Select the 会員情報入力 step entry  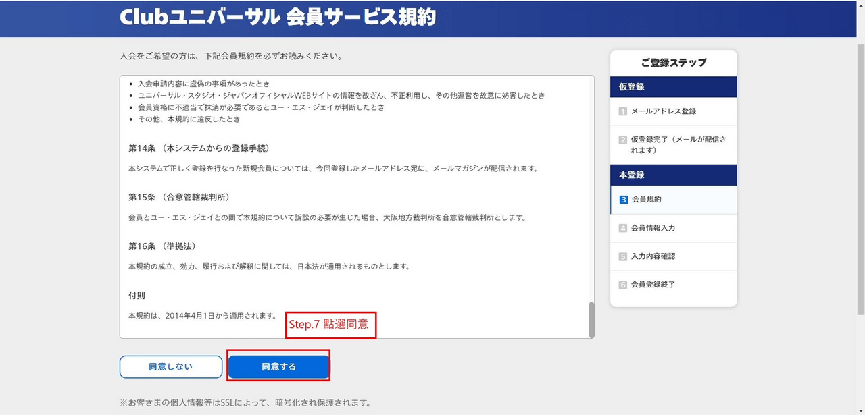pyautogui.click(x=673, y=228)
